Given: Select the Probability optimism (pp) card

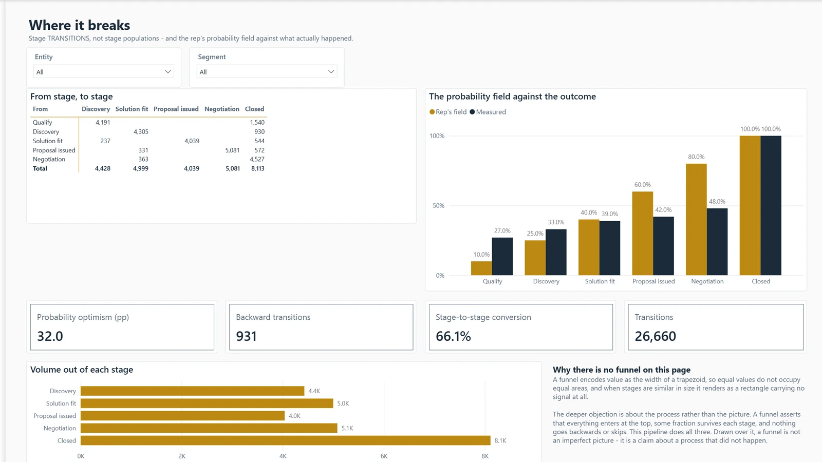Looking at the screenshot, I should click(122, 327).
